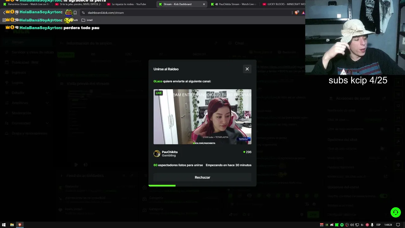The height and width of the screenshot is (228, 405).
Task: Open site settings icon left of URL
Action: point(83,13)
